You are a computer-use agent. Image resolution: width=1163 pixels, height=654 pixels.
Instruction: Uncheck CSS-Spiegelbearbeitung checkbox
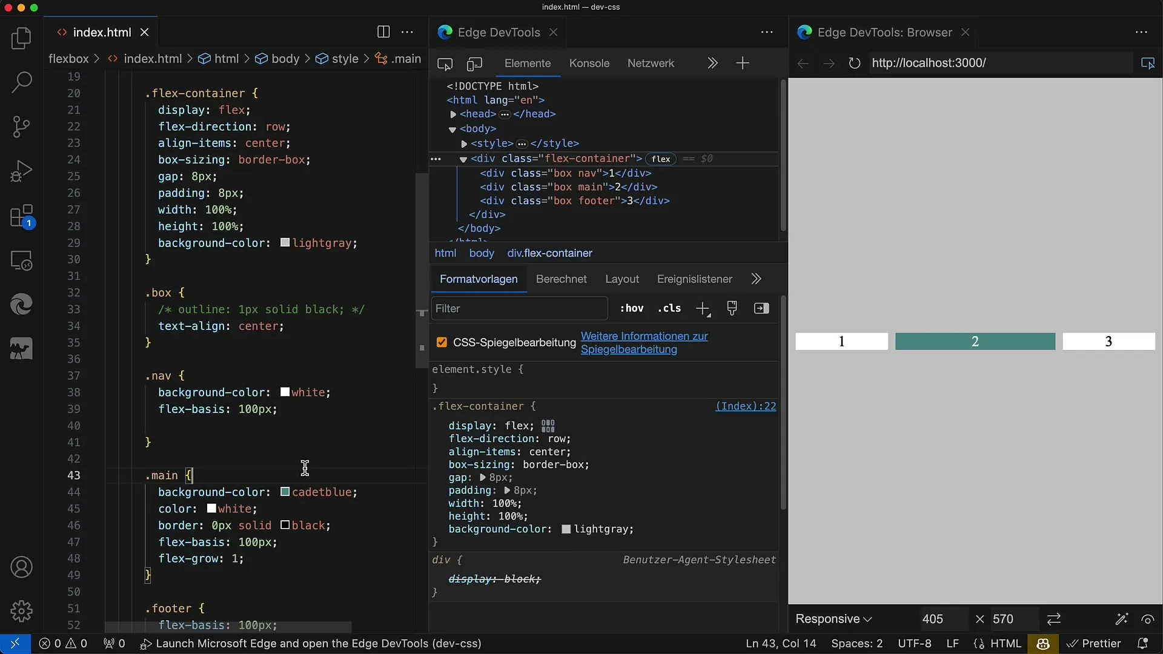(442, 343)
